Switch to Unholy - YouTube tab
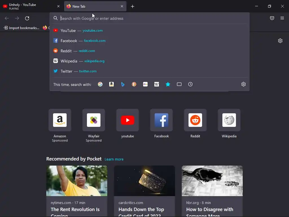 coord(31,6)
